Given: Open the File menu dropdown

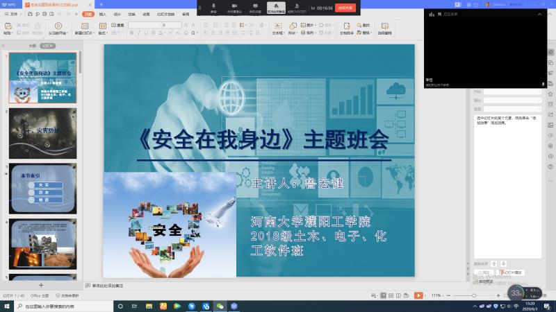Looking at the screenshot, I should [13, 14].
